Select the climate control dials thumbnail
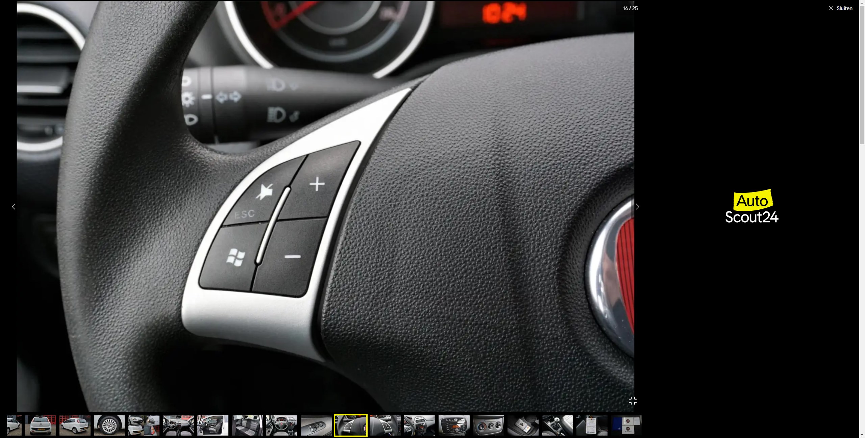The width and height of the screenshot is (865, 438). (488, 425)
